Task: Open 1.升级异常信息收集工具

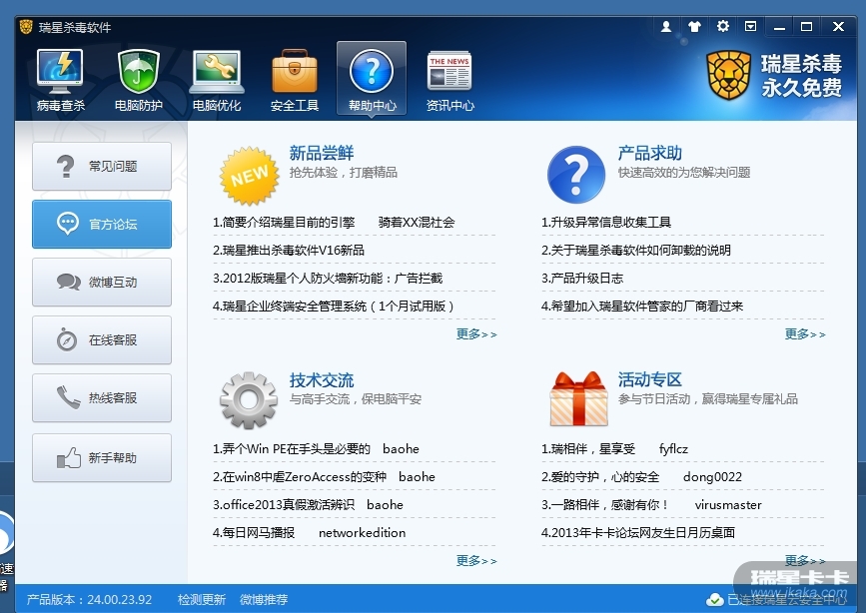Action: tap(606, 223)
